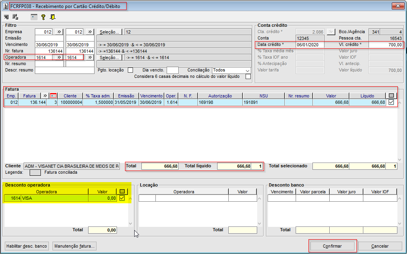407x254 pixels.
Task: Open lookup for first Empresa field
Action: 59,32
